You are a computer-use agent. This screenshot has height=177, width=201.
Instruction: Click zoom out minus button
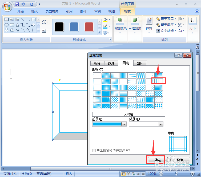coord(161,174)
